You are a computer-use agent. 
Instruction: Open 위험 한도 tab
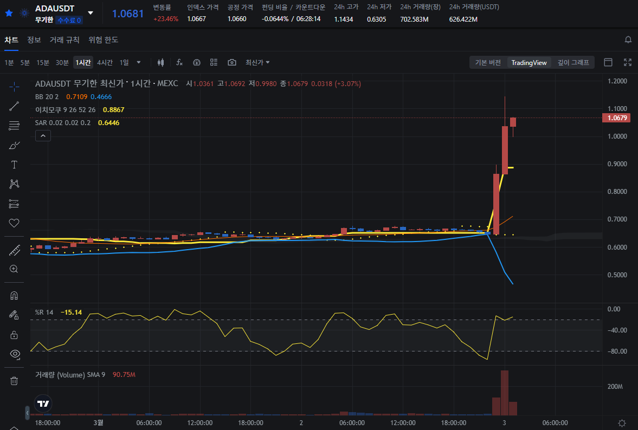(x=104, y=40)
